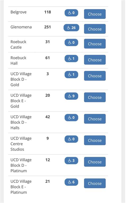Choose the Belgrove residence
This screenshot has width=126, height=203.
pos(95,14)
